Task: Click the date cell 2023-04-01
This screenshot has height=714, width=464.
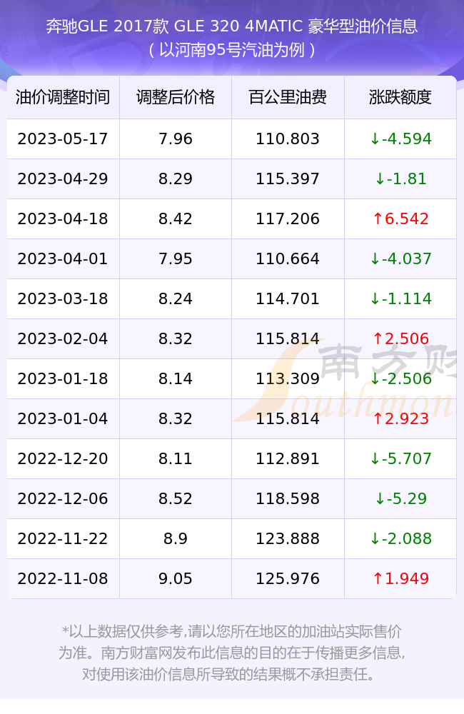Action: click(63, 259)
